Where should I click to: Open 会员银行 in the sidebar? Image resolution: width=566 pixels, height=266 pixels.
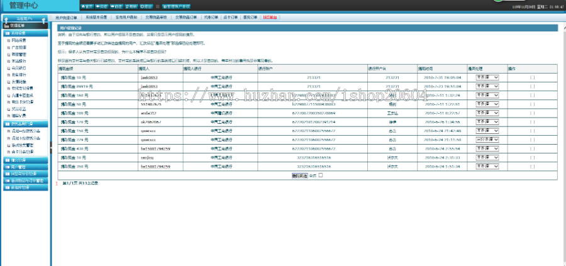pos(18,68)
